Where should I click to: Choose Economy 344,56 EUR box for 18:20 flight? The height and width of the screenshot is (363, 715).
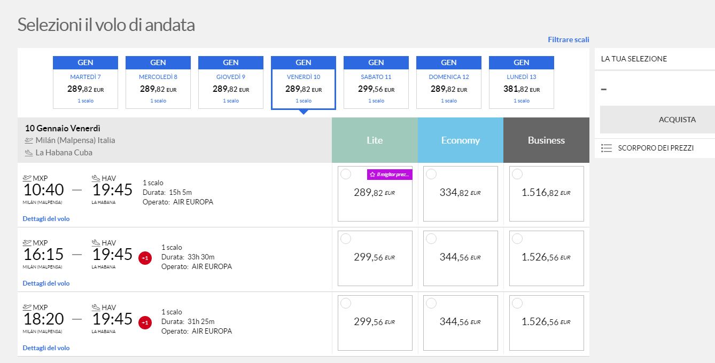tap(460, 322)
